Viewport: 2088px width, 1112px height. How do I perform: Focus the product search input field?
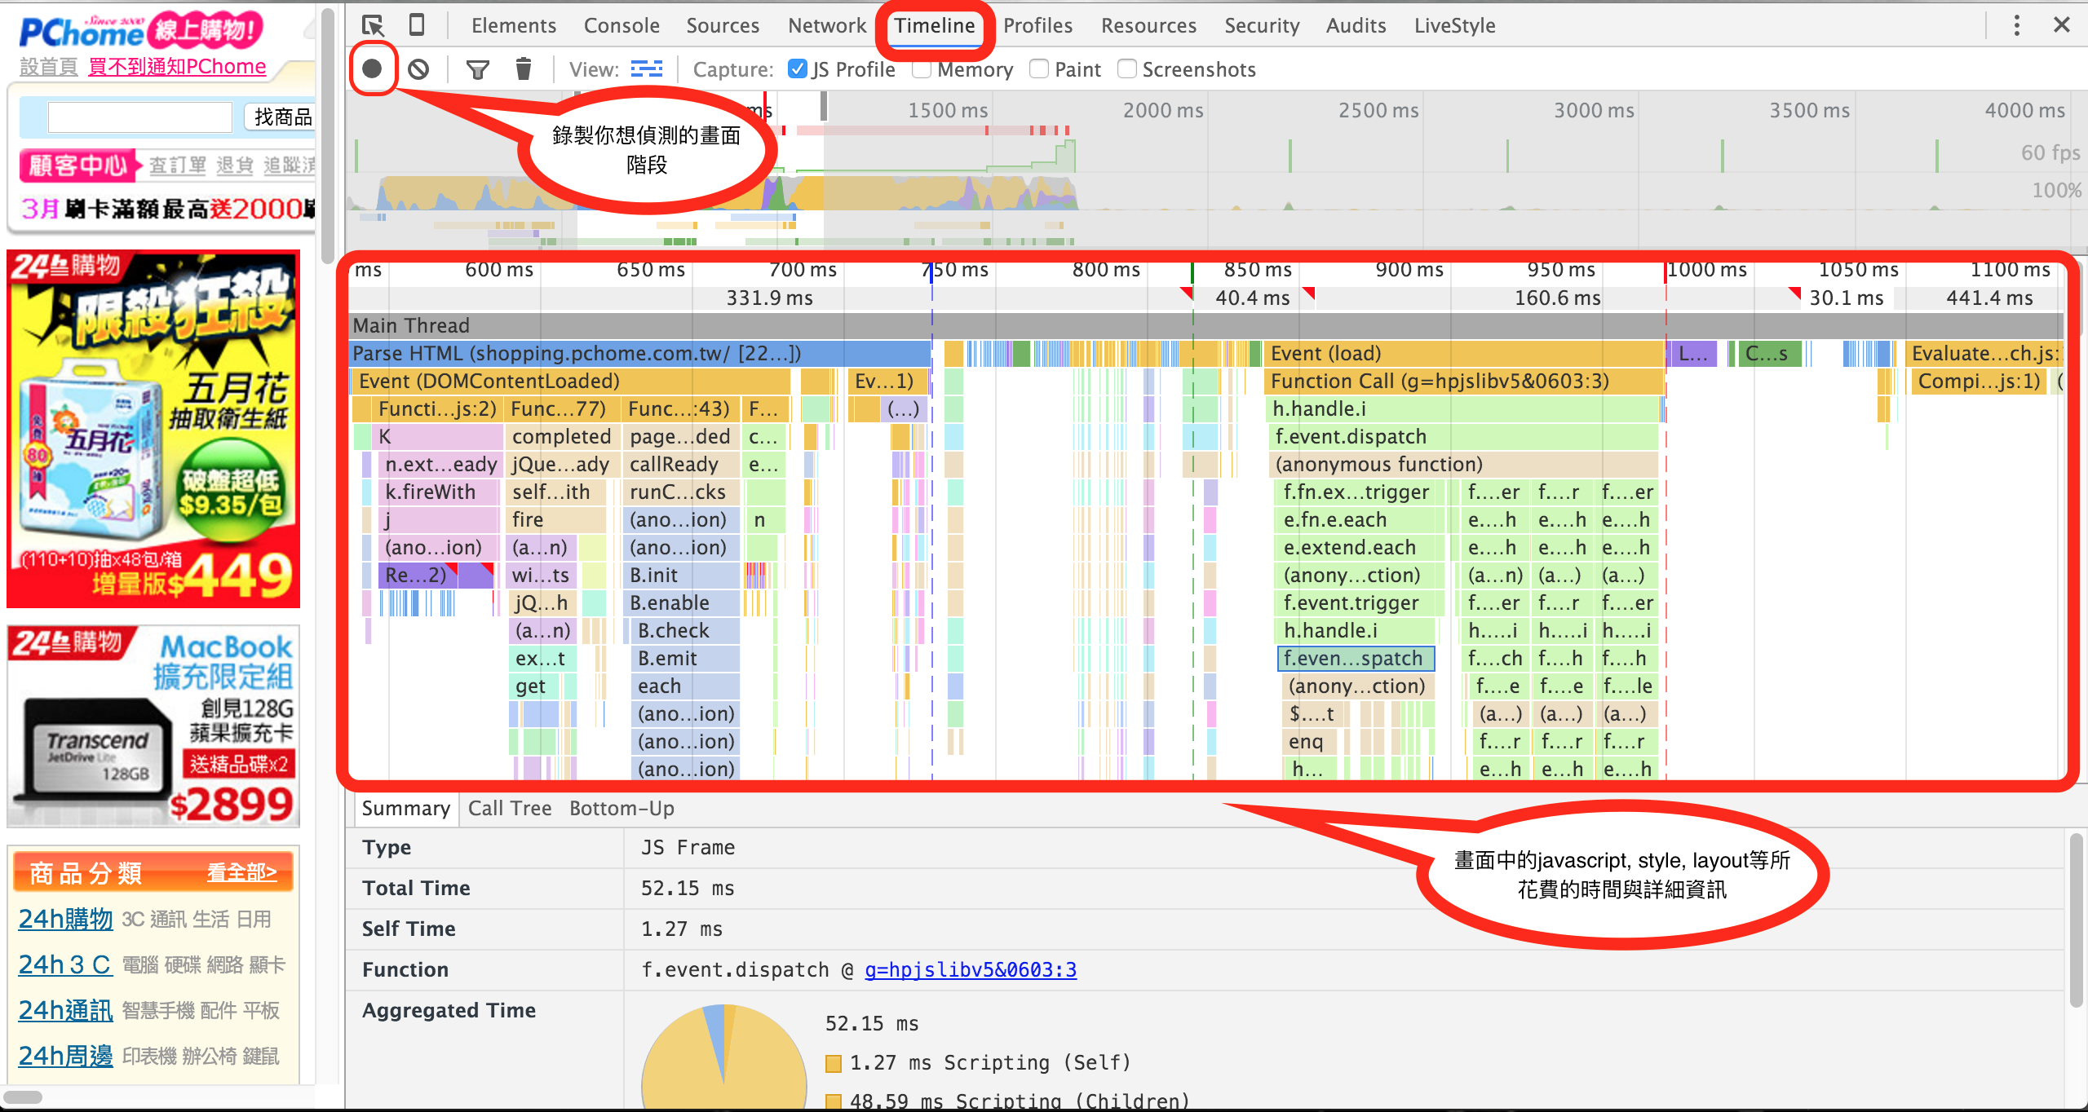tap(140, 117)
